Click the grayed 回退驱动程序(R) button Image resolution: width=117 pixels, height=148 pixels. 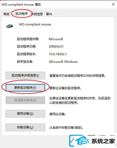(25, 100)
